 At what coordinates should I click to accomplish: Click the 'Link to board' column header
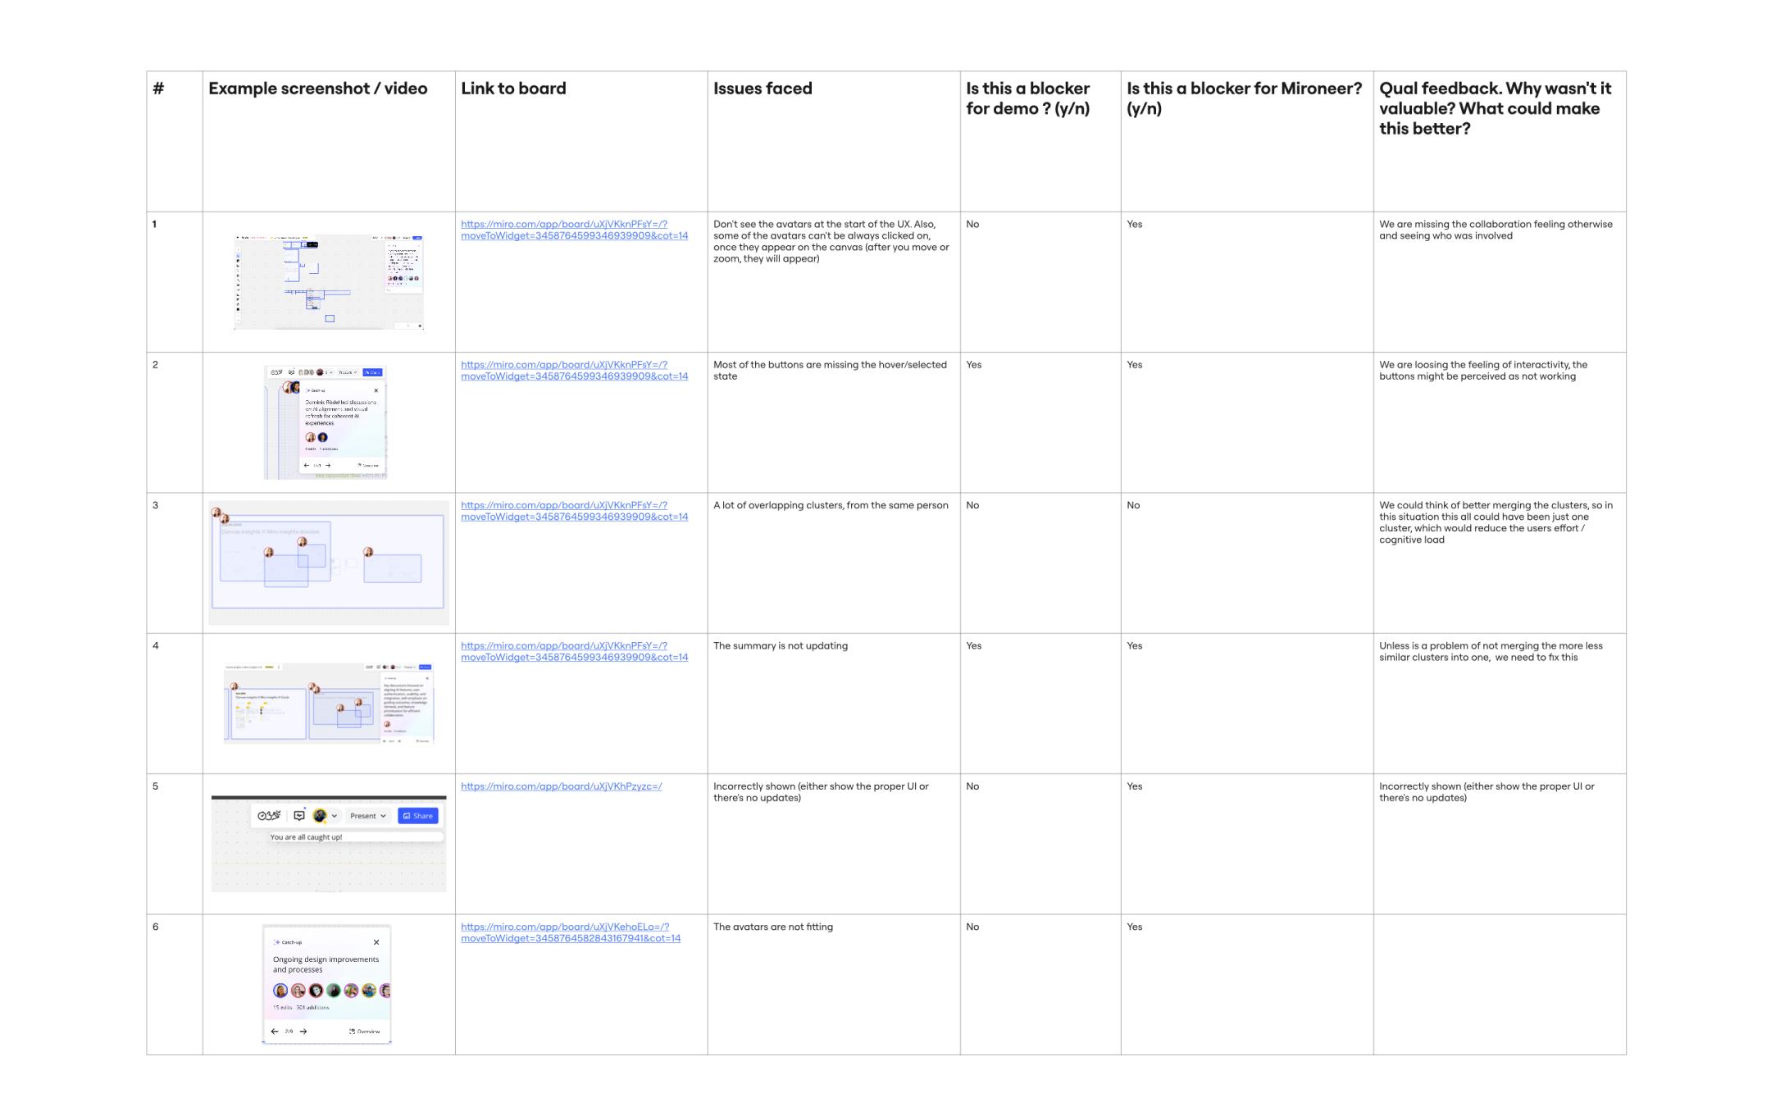[x=513, y=89]
